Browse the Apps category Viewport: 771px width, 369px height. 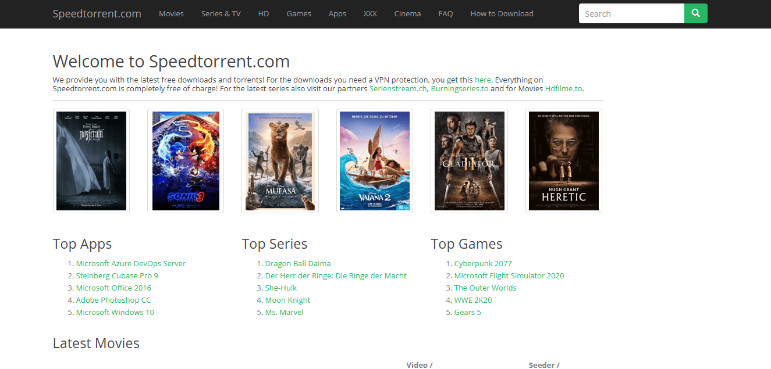pyautogui.click(x=337, y=13)
